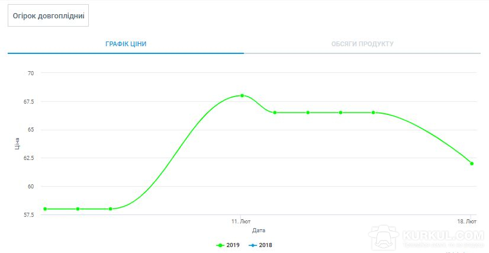This screenshot has width=489, height=253.
Task: Click the 70 value on price axis
Action: 31,73
